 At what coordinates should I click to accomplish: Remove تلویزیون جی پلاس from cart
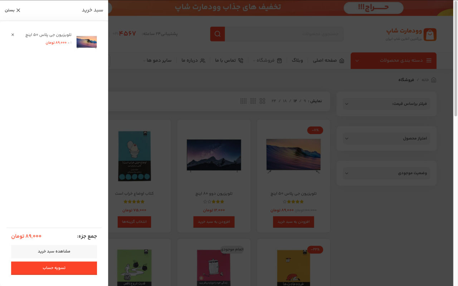click(x=13, y=35)
